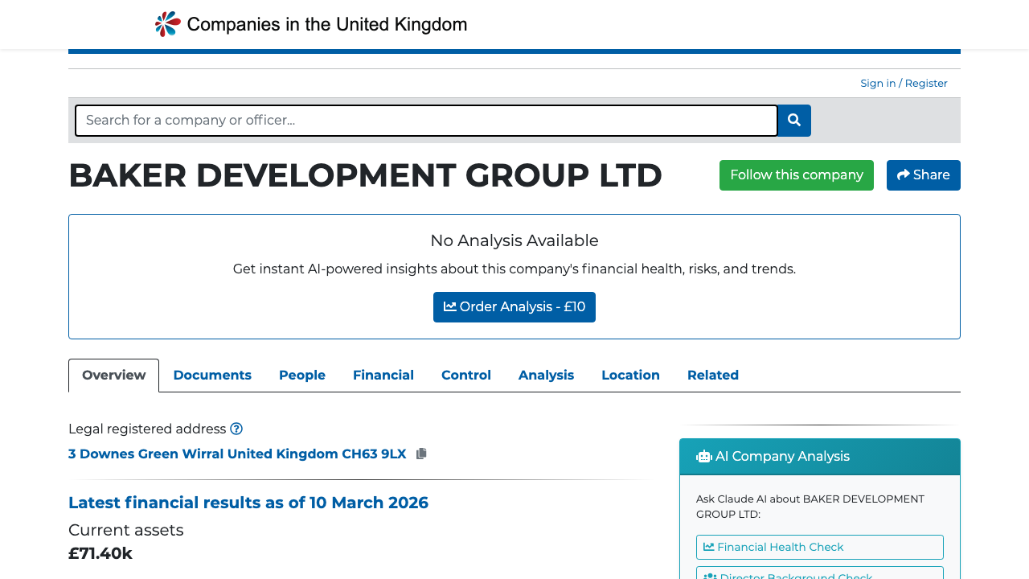Image resolution: width=1029 pixels, height=579 pixels.
Task: Click the share arrow icon on the Share button
Action: click(902, 175)
